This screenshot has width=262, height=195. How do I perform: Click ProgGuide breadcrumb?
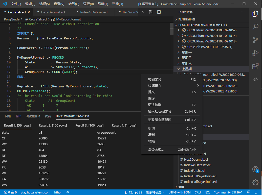tap(12, 19)
